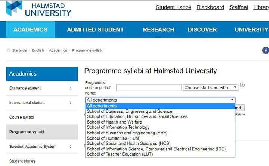
Task: Click the programme code input field
Action: pos(149,88)
